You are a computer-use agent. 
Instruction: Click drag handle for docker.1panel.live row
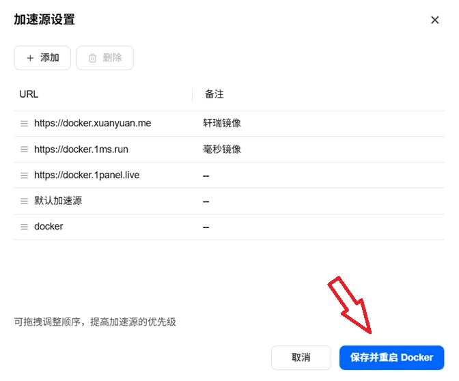pyautogui.click(x=25, y=175)
